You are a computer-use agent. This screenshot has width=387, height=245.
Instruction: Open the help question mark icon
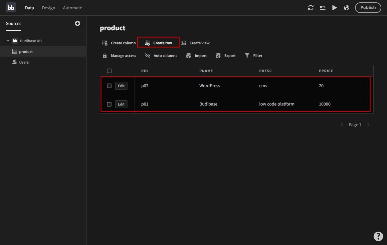tap(378, 236)
